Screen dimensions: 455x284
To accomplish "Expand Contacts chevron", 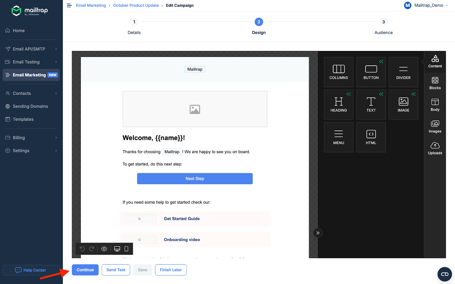I will (x=56, y=93).
